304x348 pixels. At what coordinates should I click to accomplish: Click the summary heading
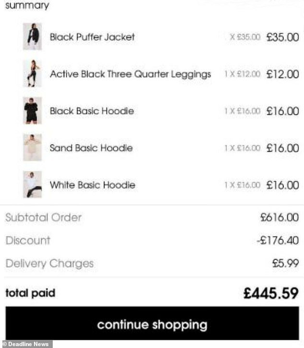27,5
